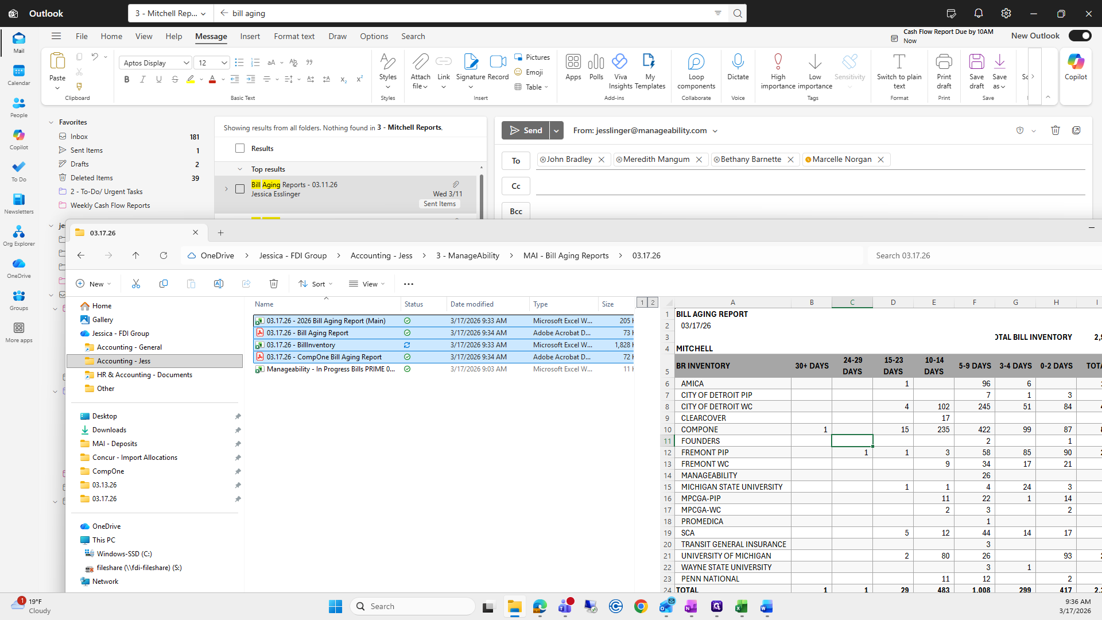Pick the font color swatch
This screenshot has width=1102, height=620.
(212, 80)
